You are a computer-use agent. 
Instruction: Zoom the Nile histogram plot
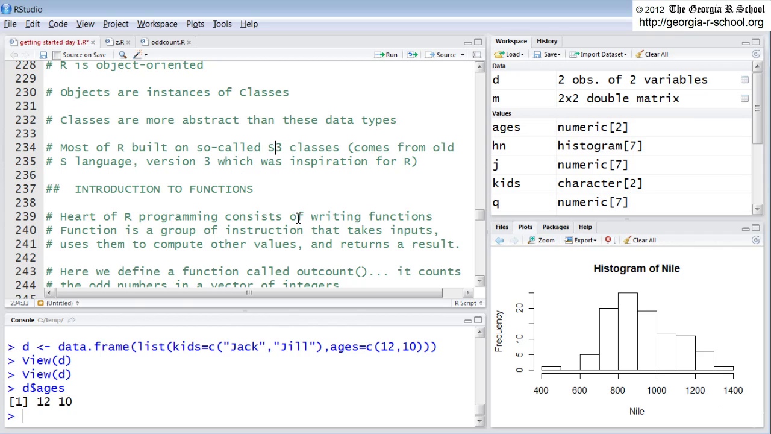[x=541, y=240]
